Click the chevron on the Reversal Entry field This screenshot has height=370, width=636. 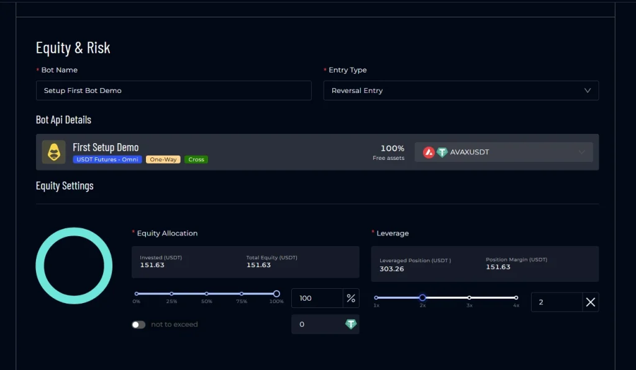[588, 90]
